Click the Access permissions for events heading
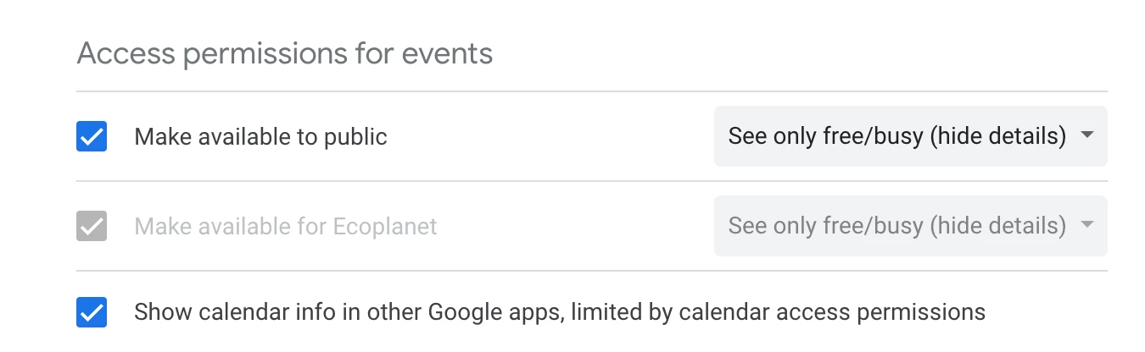Viewport: 1145px width, 352px height. tap(285, 54)
